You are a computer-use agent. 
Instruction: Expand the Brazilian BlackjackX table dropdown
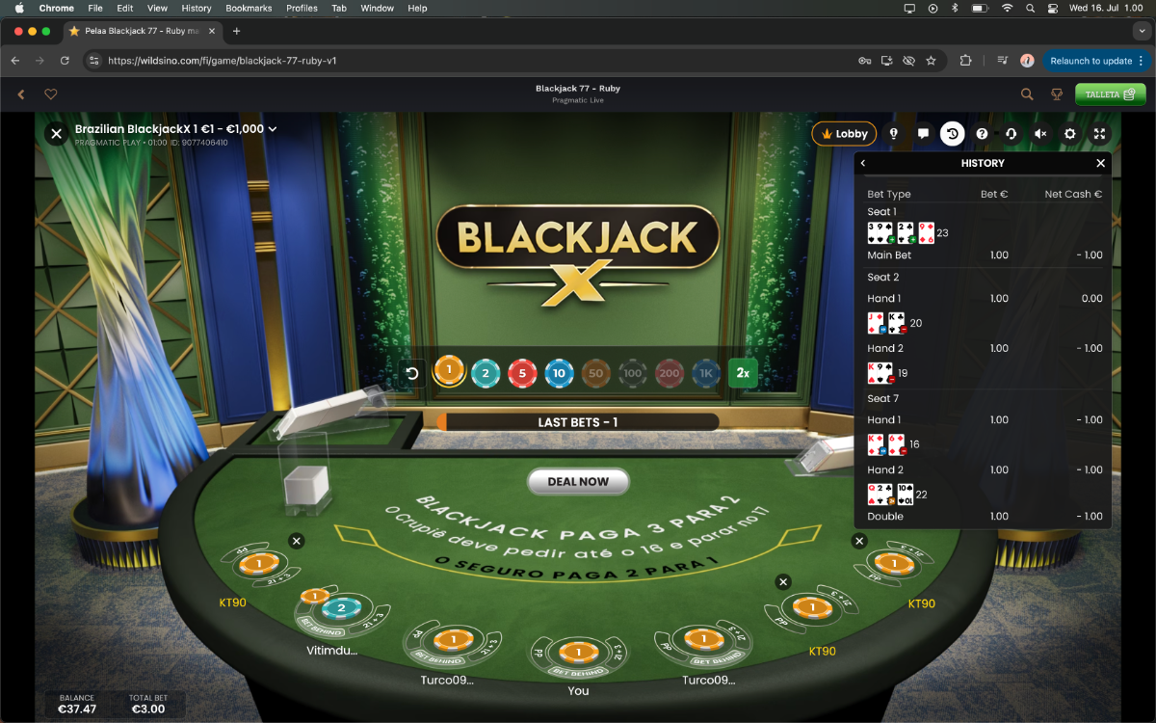[x=273, y=129]
